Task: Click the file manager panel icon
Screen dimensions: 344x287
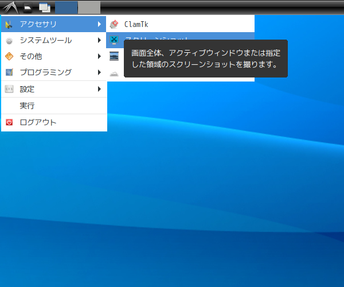Action: coord(28,7)
